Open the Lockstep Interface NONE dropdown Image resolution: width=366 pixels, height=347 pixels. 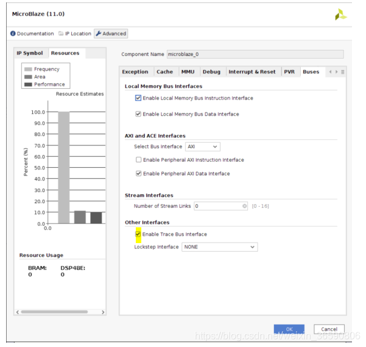click(x=220, y=247)
